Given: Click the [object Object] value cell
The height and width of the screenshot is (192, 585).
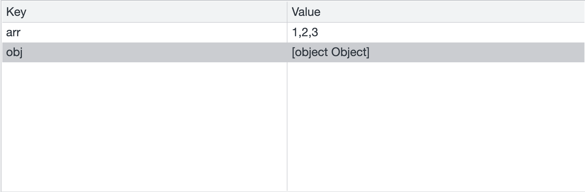Looking at the screenshot, I should pyautogui.click(x=436, y=52).
